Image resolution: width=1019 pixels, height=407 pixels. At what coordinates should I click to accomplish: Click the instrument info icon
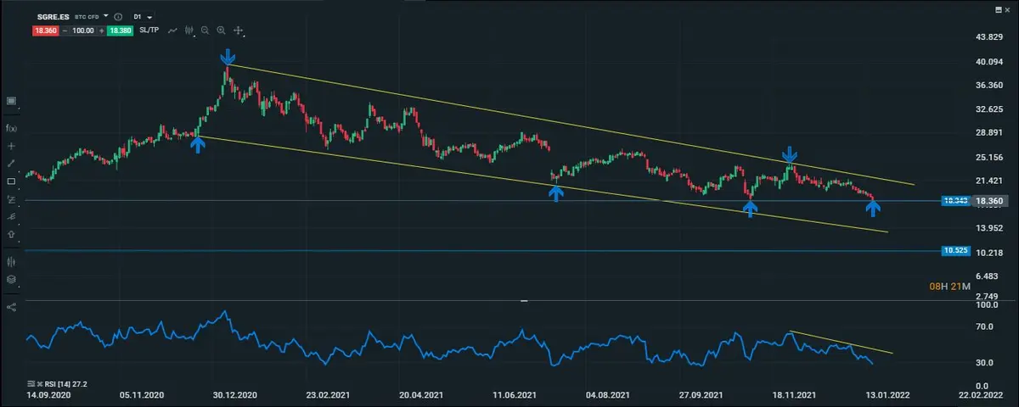116,16
